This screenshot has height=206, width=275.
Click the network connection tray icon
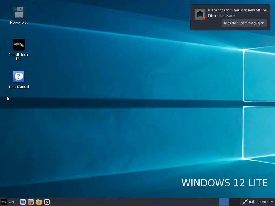(x=245, y=202)
